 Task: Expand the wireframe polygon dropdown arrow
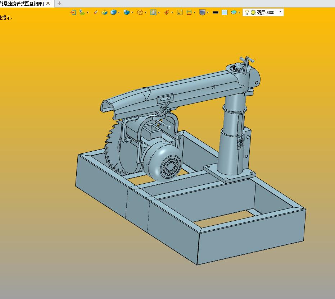(x=145, y=12)
